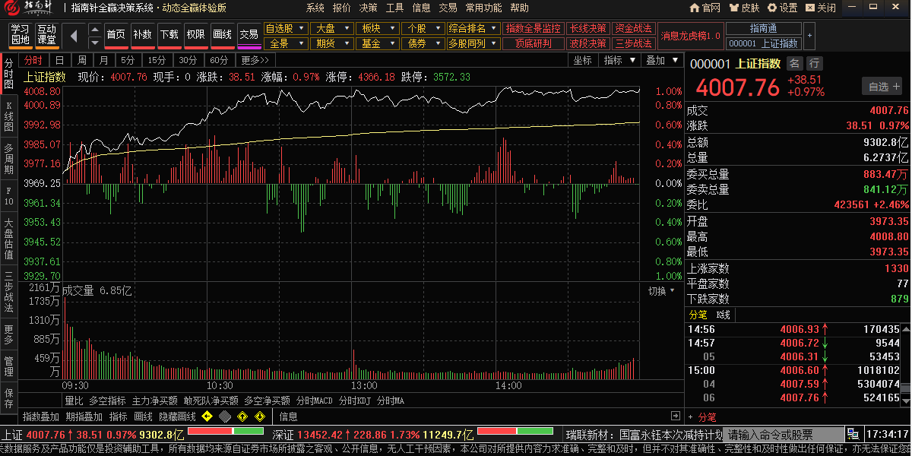Click the 坐标 button above chart
Viewport: 912px width, 456px height.
coord(582,60)
